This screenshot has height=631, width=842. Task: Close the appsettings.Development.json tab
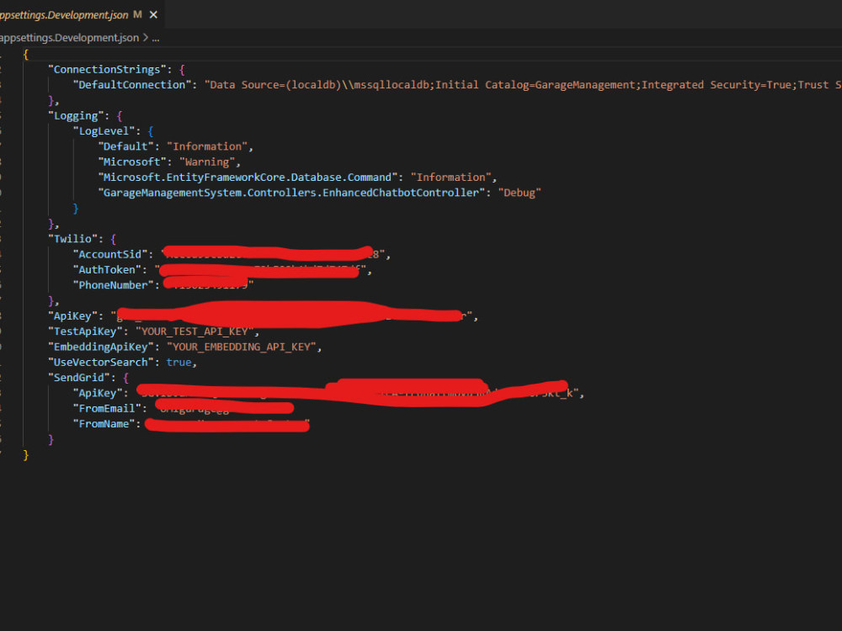(x=153, y=15)
